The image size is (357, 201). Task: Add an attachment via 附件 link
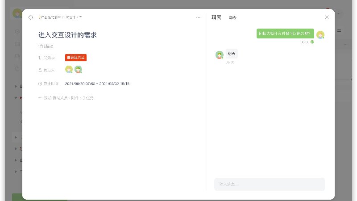75,98
